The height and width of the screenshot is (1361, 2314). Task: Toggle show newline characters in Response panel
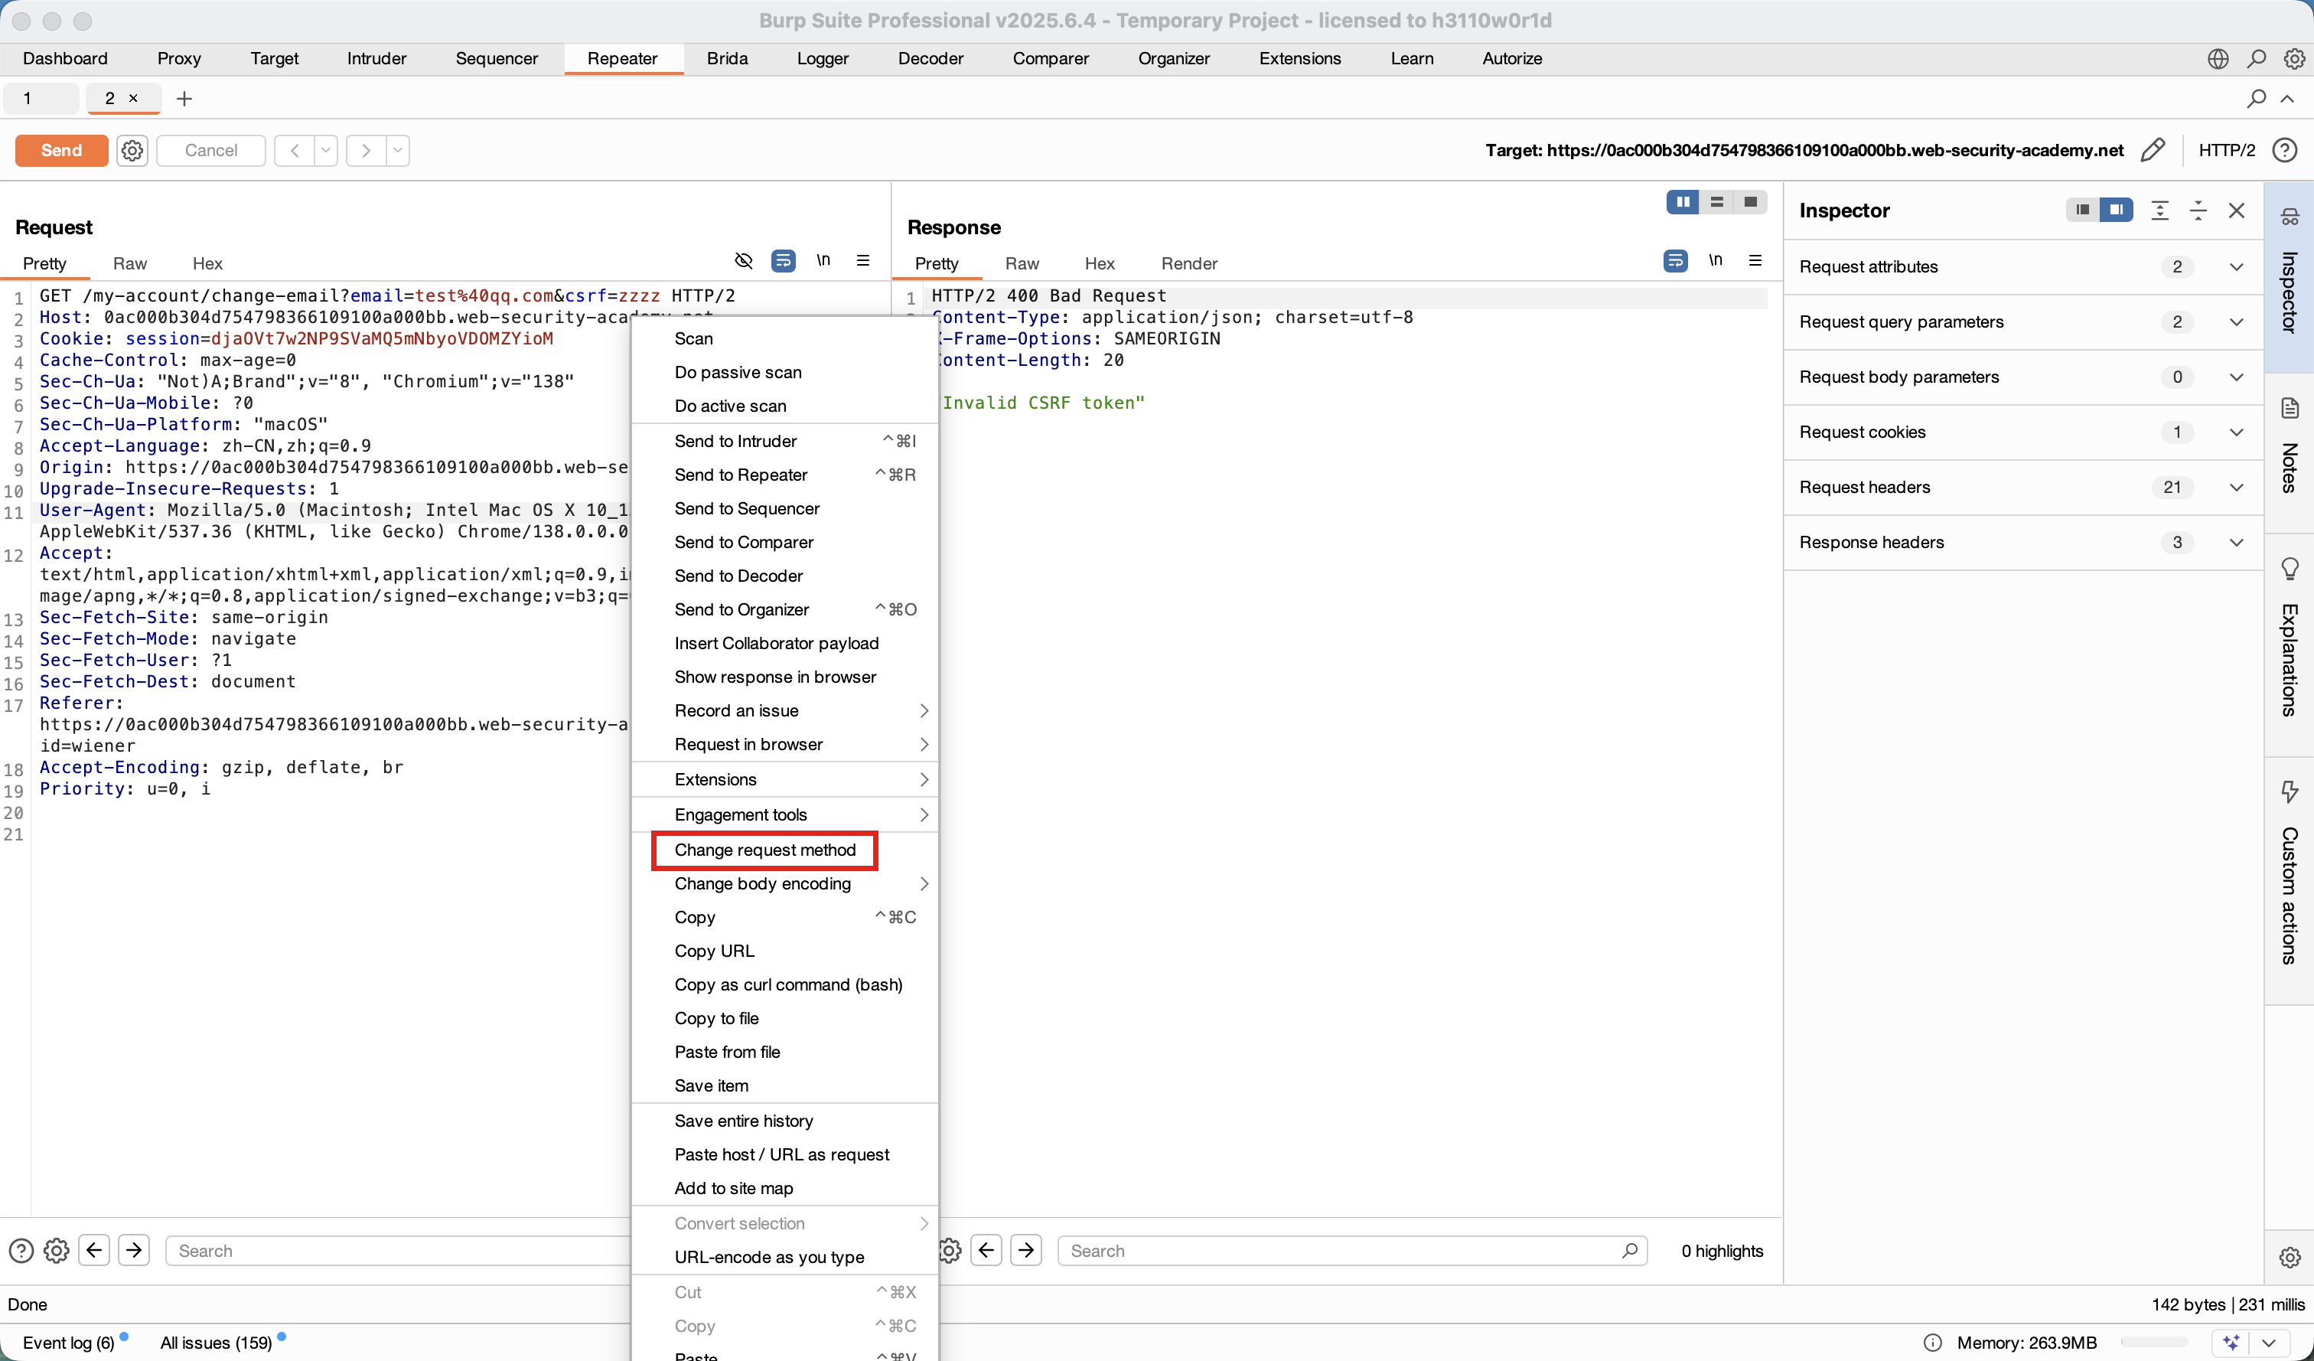[x=1716, y=261]
